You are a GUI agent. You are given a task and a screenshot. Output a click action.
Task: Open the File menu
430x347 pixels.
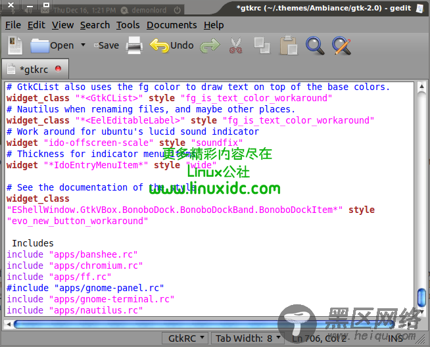13,25
